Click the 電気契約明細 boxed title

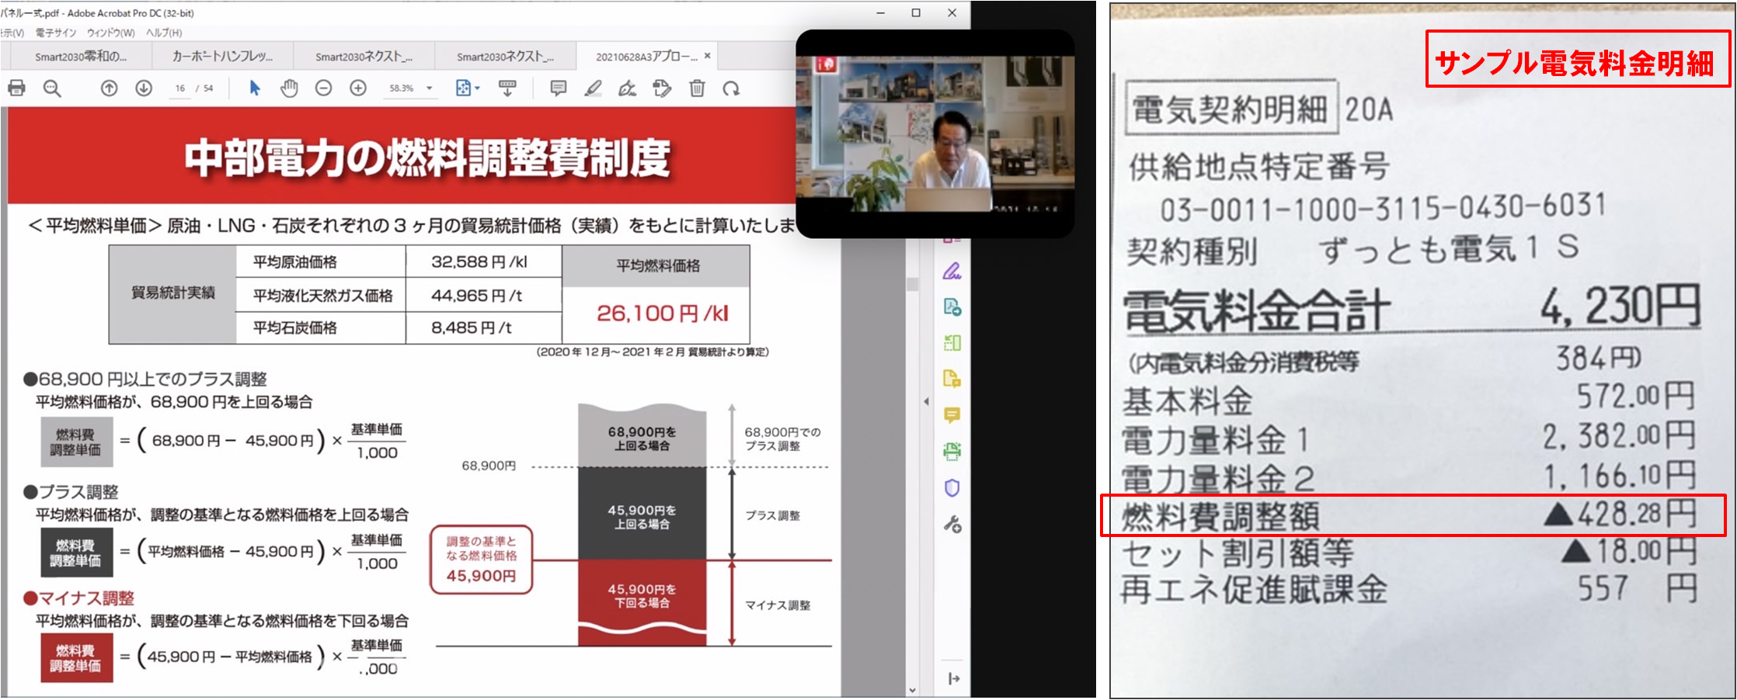point(1231,108)
